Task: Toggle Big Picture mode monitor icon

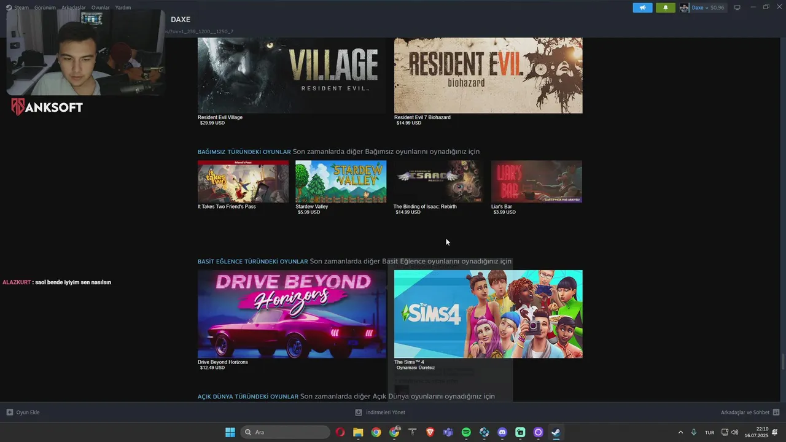Action: click(737, 8)
